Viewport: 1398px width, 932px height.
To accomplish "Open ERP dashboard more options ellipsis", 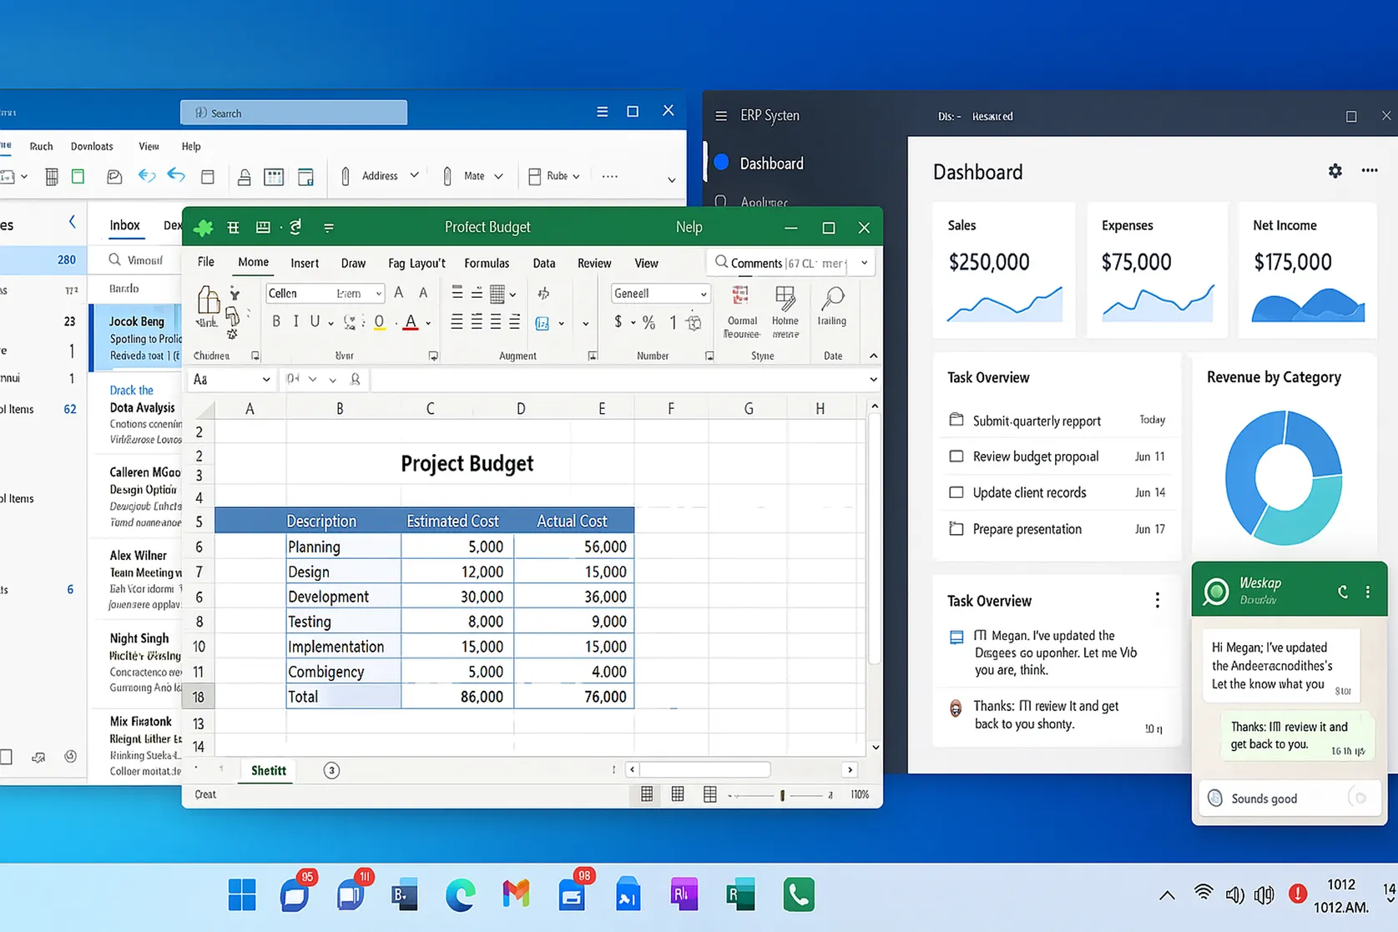I will pos(1370,170).
